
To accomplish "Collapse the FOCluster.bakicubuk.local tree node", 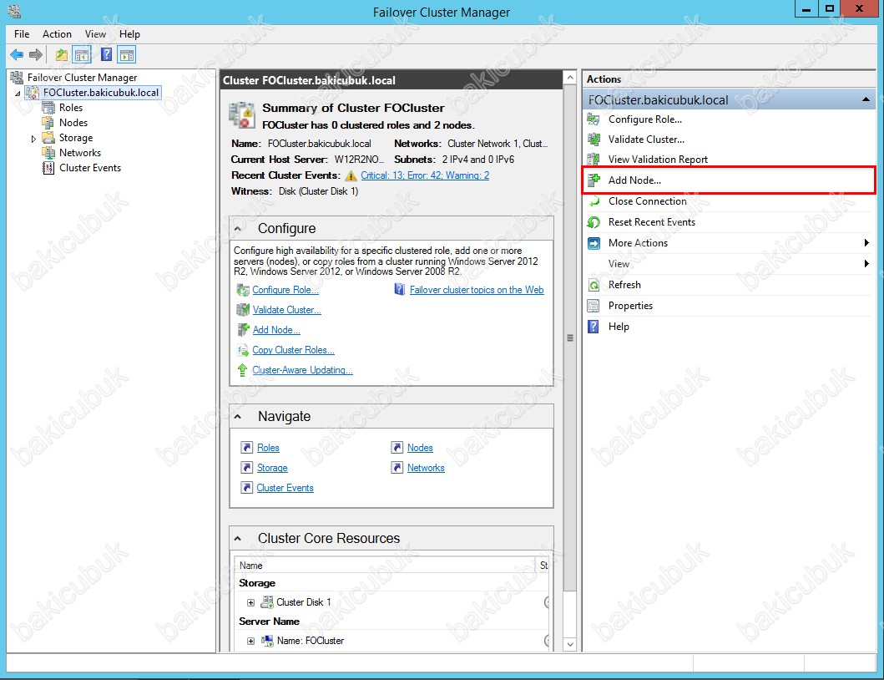I will click(18, 93).
